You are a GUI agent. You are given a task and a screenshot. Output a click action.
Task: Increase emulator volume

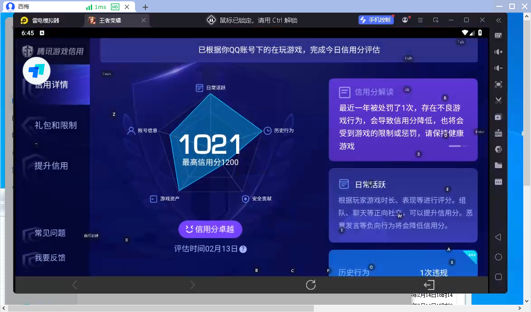[x=498, y=52]
